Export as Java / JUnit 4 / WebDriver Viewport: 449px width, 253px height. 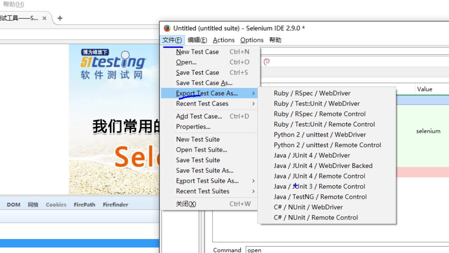point(327,155)
